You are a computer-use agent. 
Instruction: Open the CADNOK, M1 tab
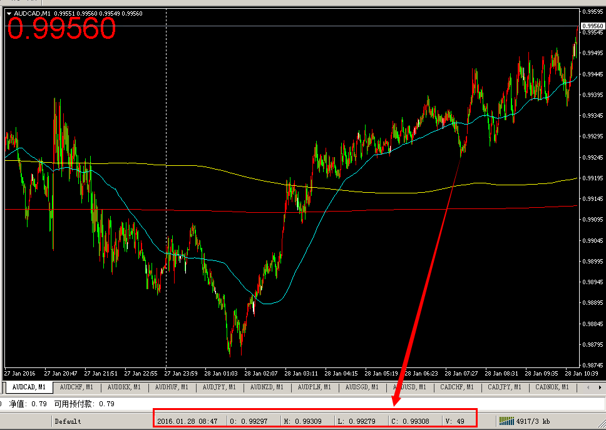(552, 387)
